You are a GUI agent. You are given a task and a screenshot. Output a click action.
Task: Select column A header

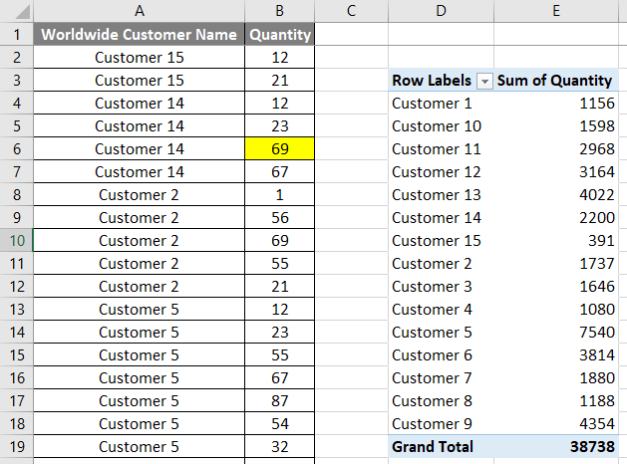tap(140, 11)
